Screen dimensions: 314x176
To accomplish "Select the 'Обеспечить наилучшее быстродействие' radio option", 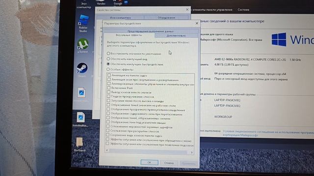I will [x=108, y=64].
